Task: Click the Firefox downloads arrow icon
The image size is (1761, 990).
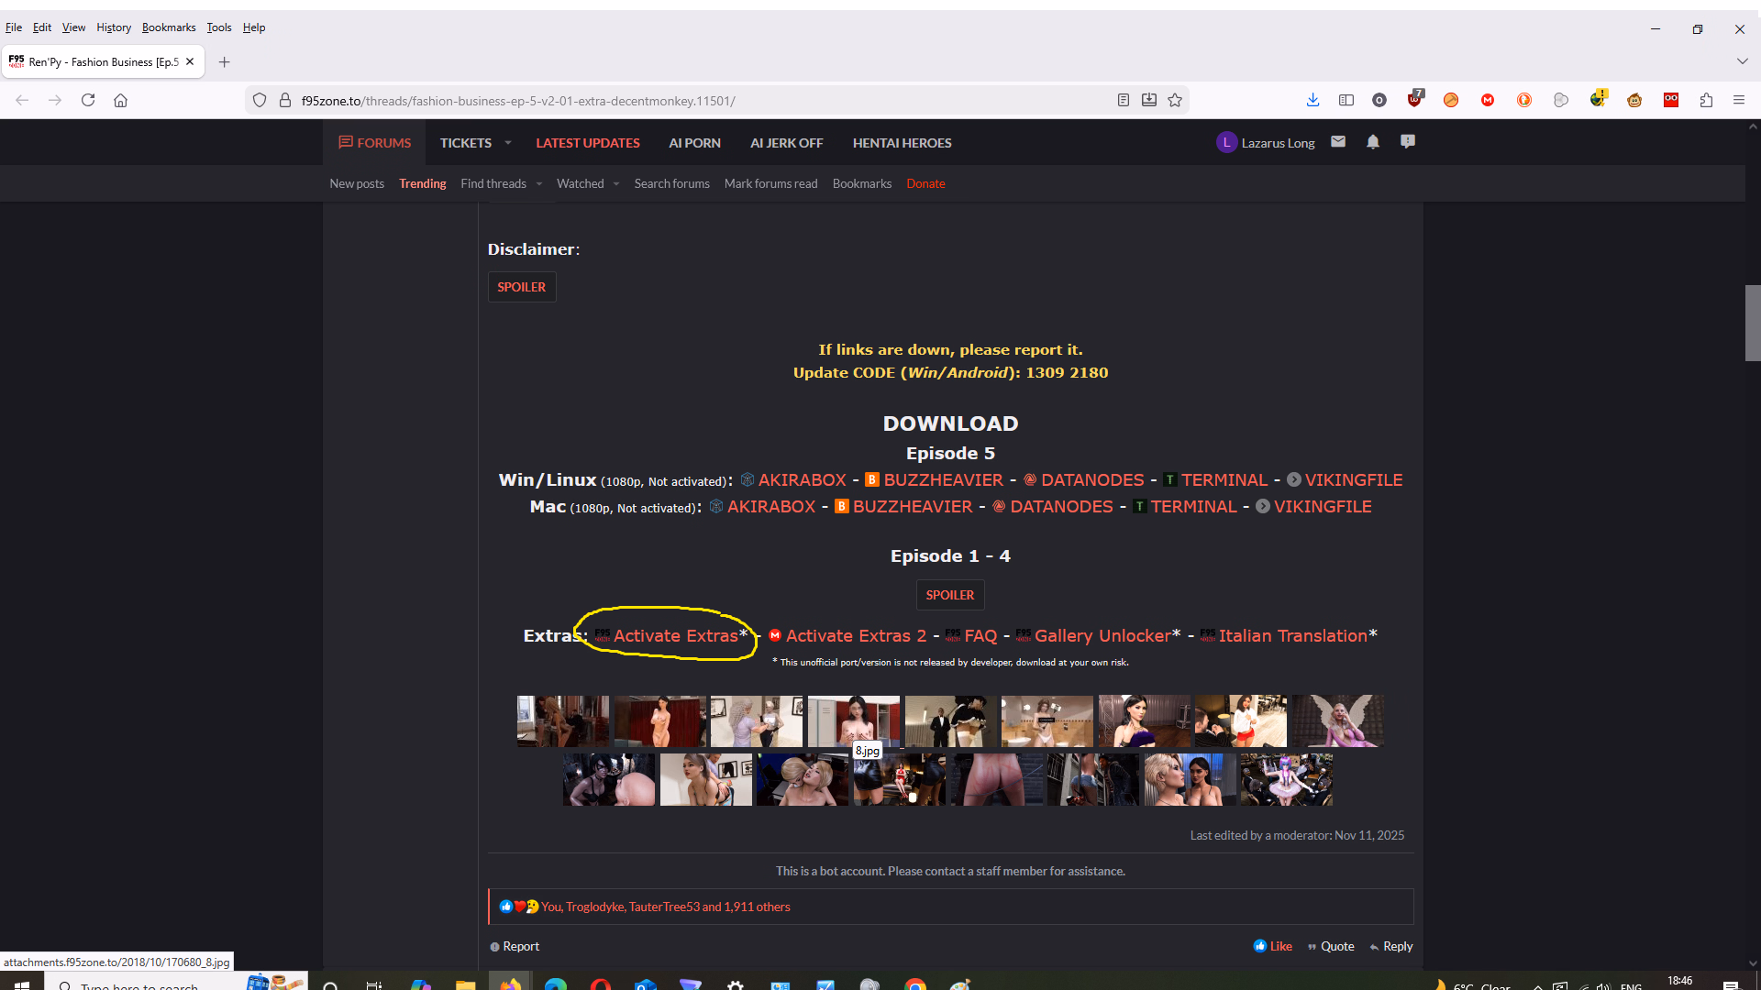Action: coord(1312,100)
